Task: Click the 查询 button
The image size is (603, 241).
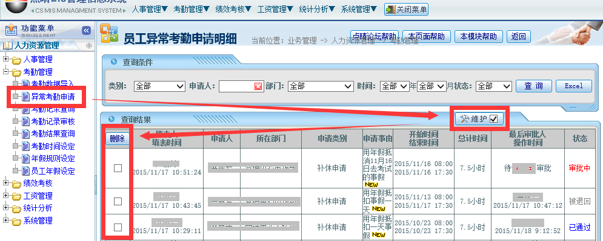Action: coord(534,86)
